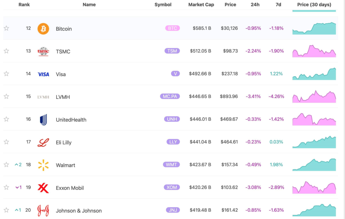Click Walmart 7d change 1.98%
This screenshot has height=219, width=345.
[276, 165]
